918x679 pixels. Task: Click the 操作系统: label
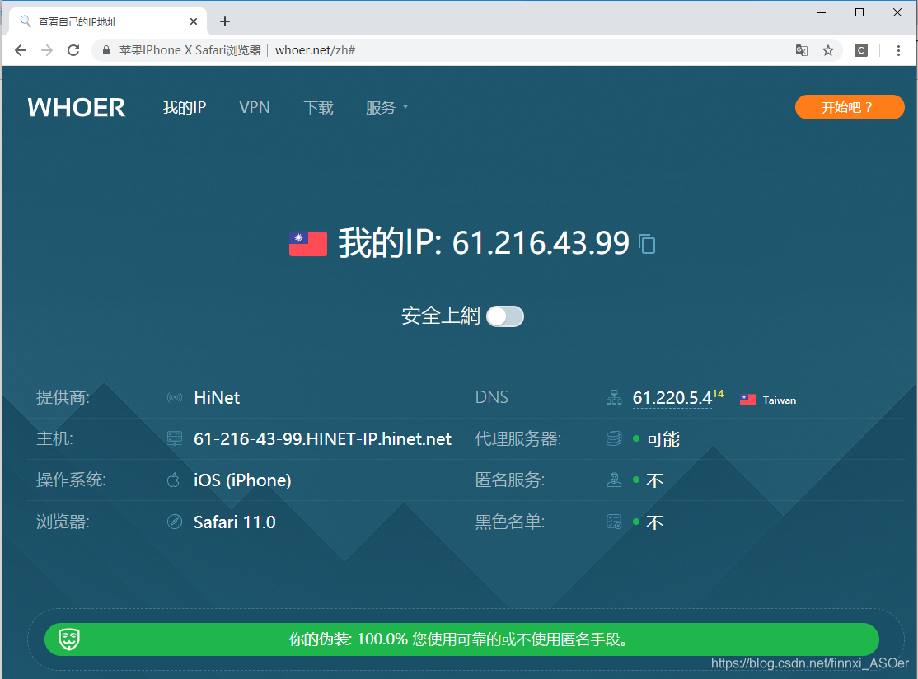pyautogui.click(x=71, y=480)
